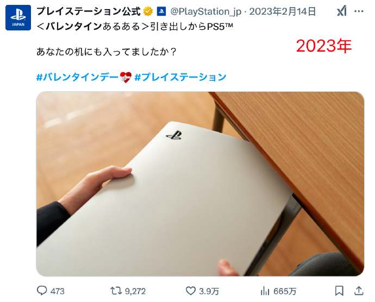Open the PlayStation Japan profile avatar
The width and height of the screenshot is (375, 302).
pos(18,18)
